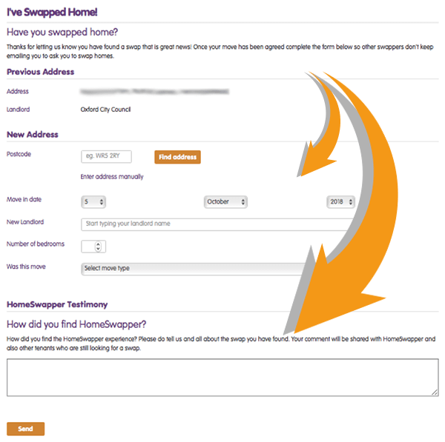Click the blurred previous address text
445x442 pixels.
(155, 91)
